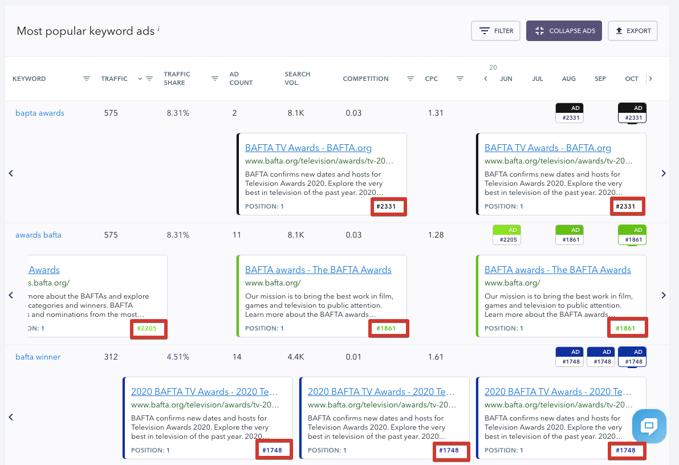The image size is (679, 465).
Task: Open leftmost 2020 BAFTA TV Awards ad title
Action: (x=205, y=392)
